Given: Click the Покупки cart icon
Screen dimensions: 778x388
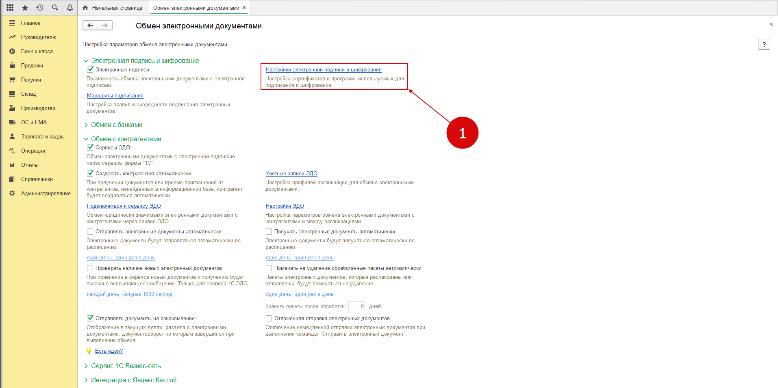Looking at the screenshot, I should 12,80.
